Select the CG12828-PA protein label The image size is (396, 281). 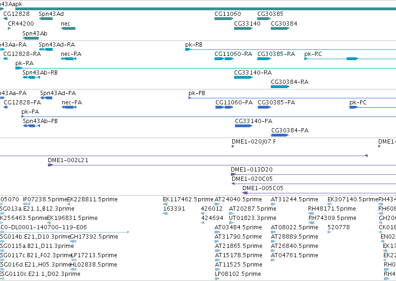pos(22,103)
